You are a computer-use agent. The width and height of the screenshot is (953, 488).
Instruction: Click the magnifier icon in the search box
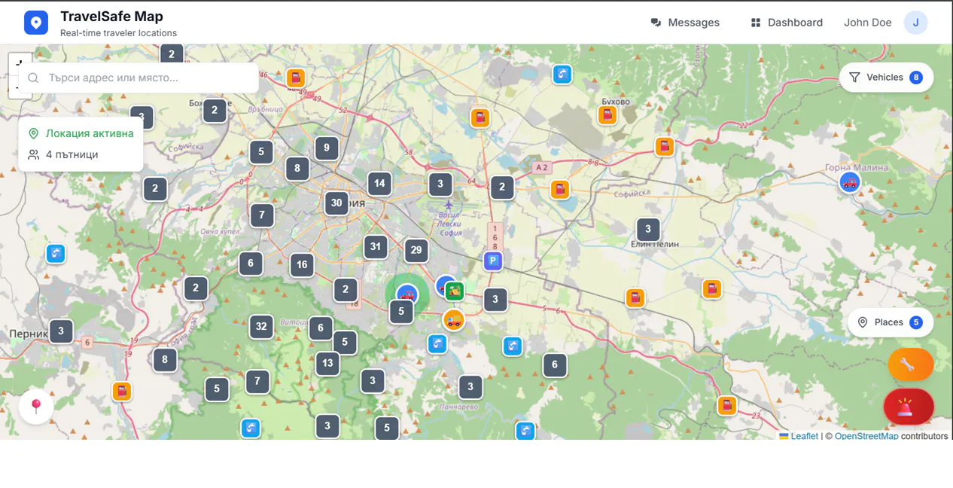point(33,78)
